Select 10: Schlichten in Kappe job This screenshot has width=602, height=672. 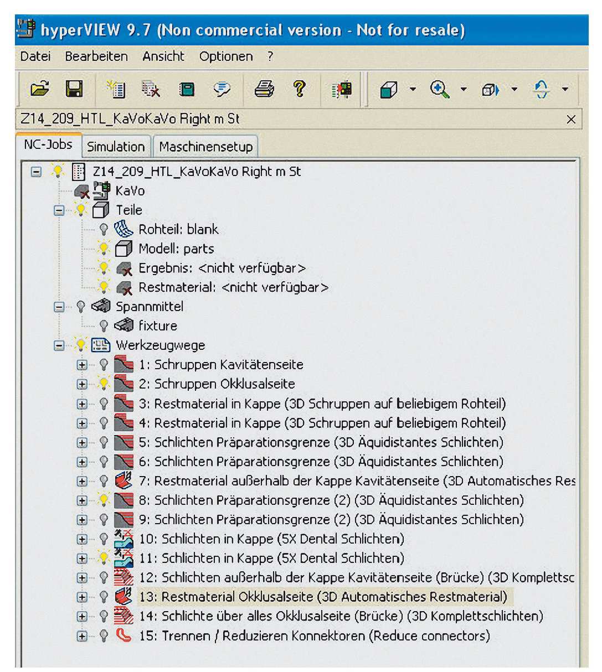coord(271,539)
